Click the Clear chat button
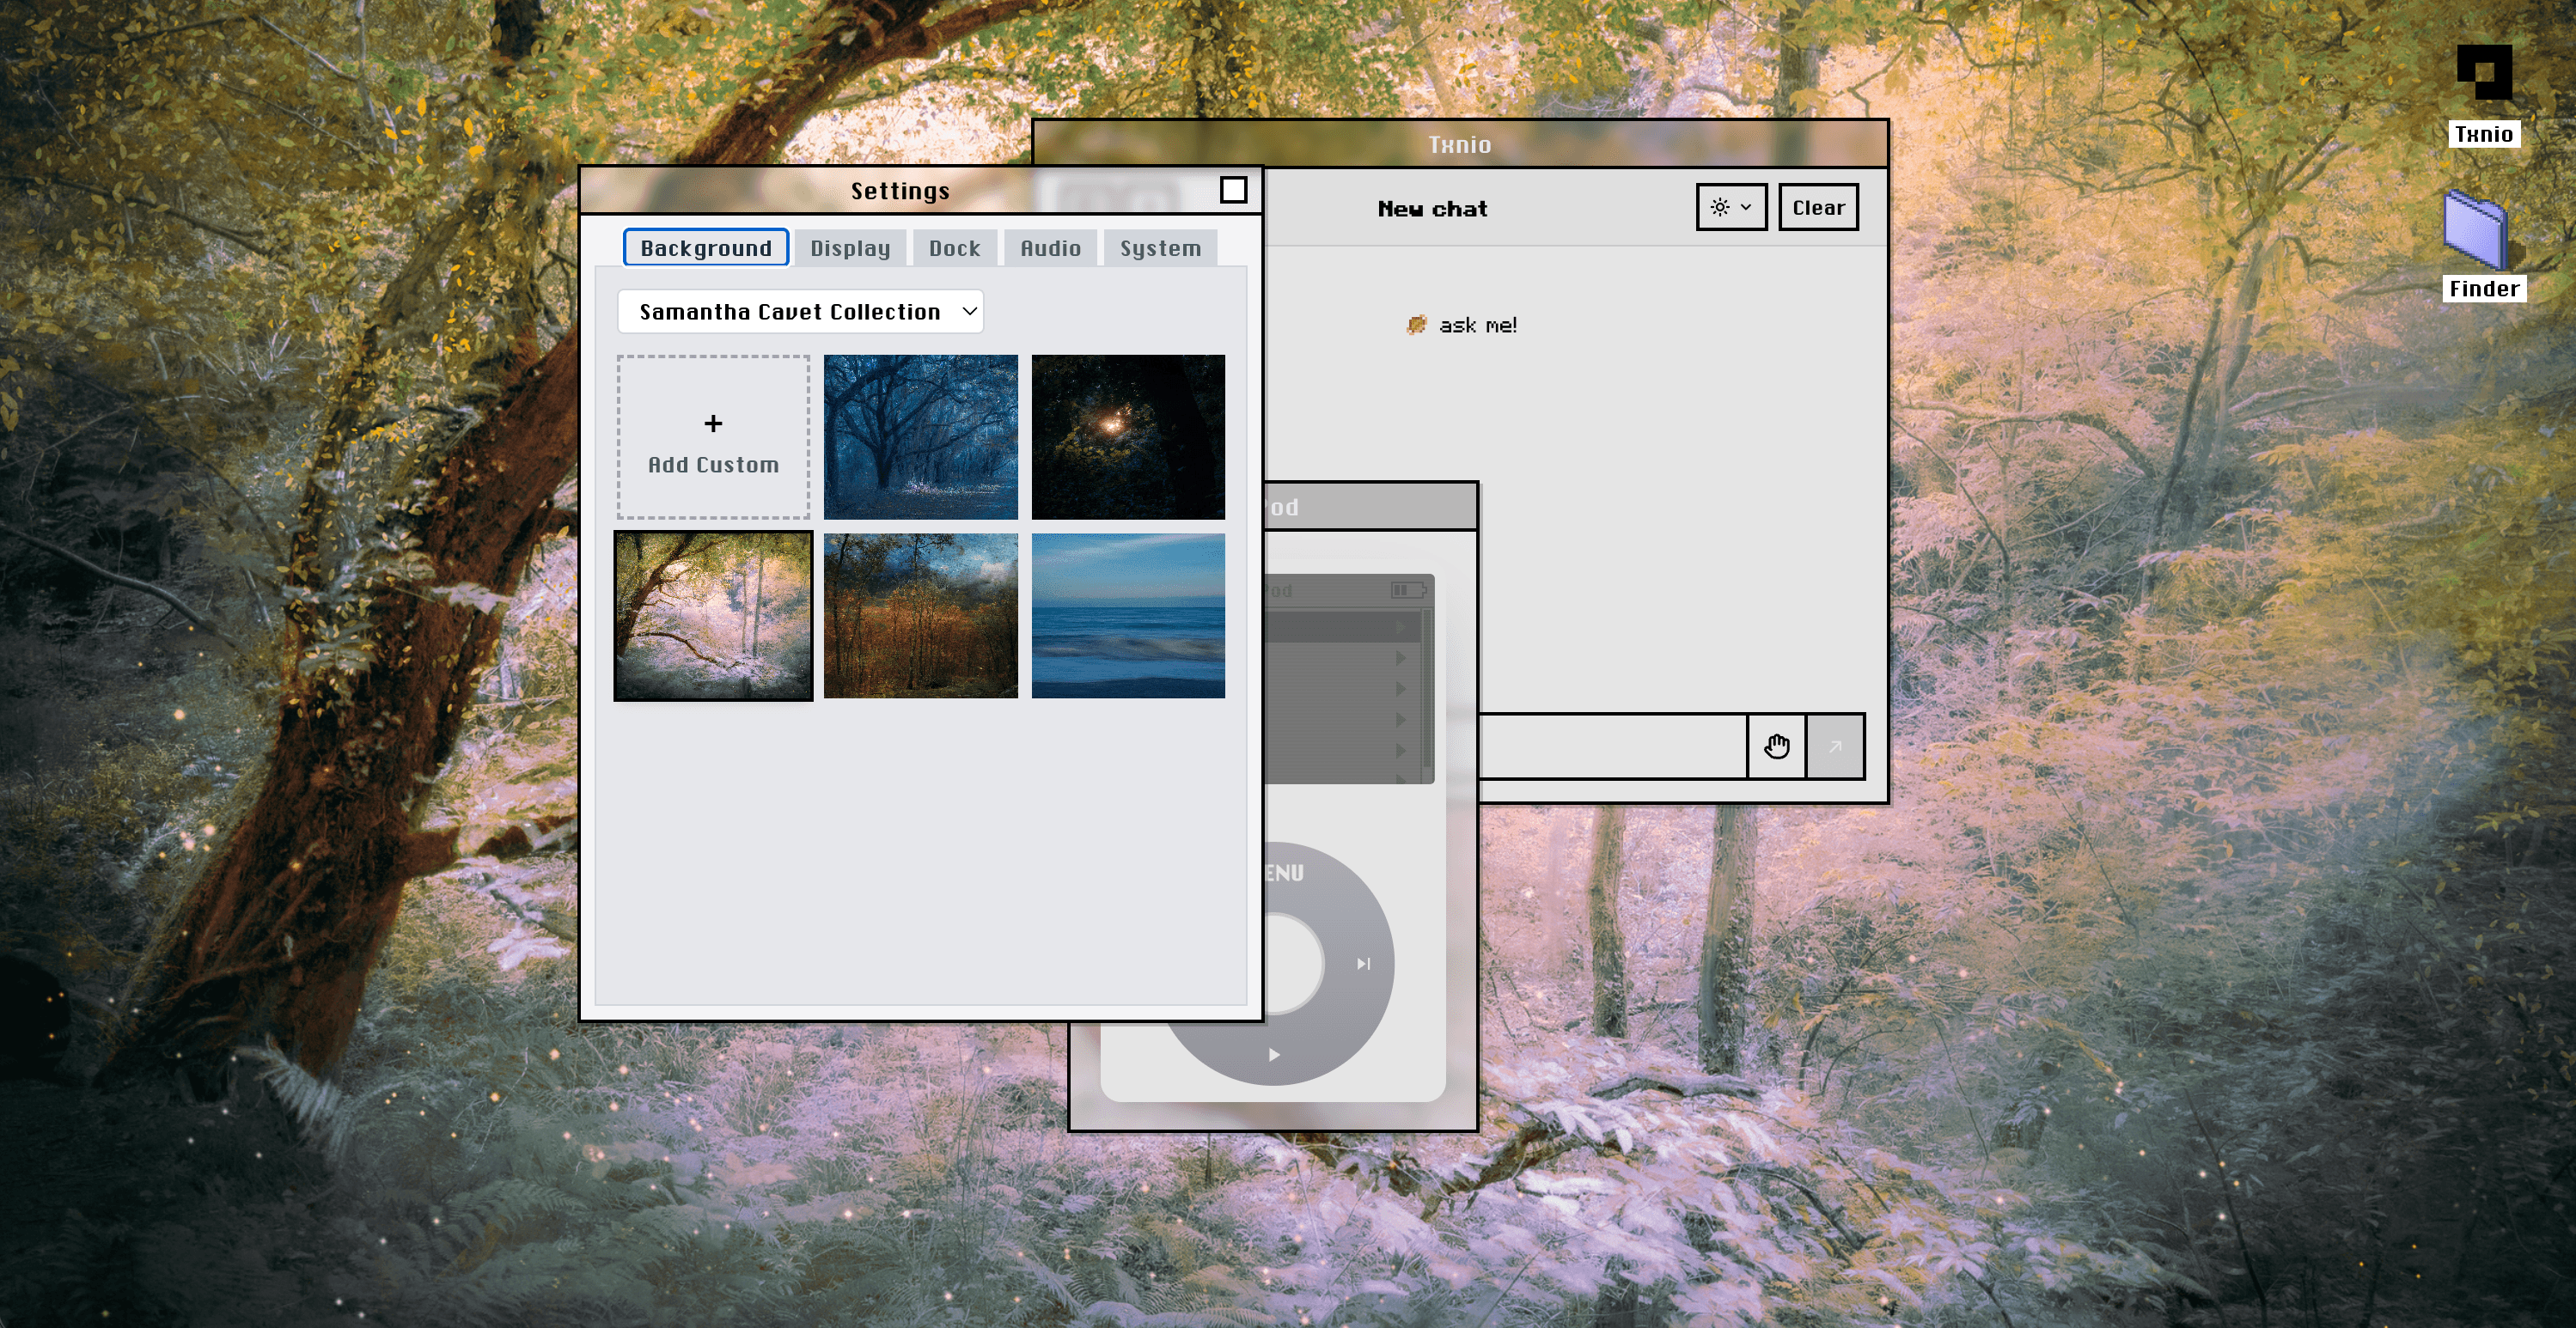Viewport: 2576px width, 1328px height. click(1817, 207)
